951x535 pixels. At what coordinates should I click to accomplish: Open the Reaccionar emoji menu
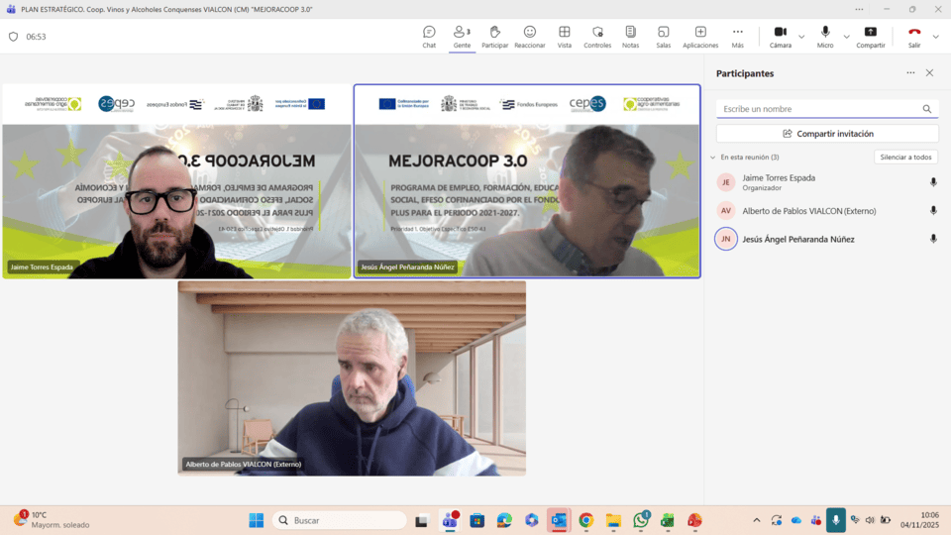click(x=530, y=37)
